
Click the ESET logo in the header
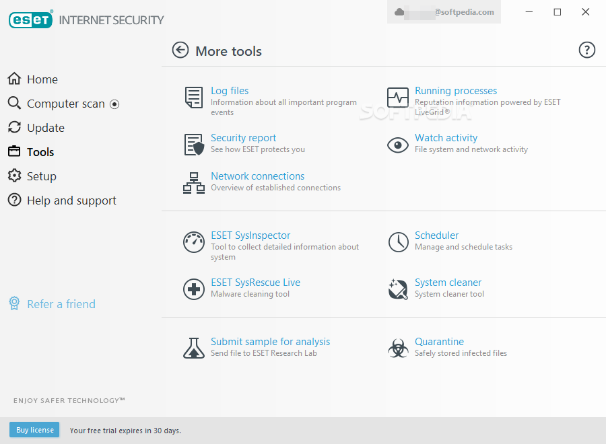(30, 20)
